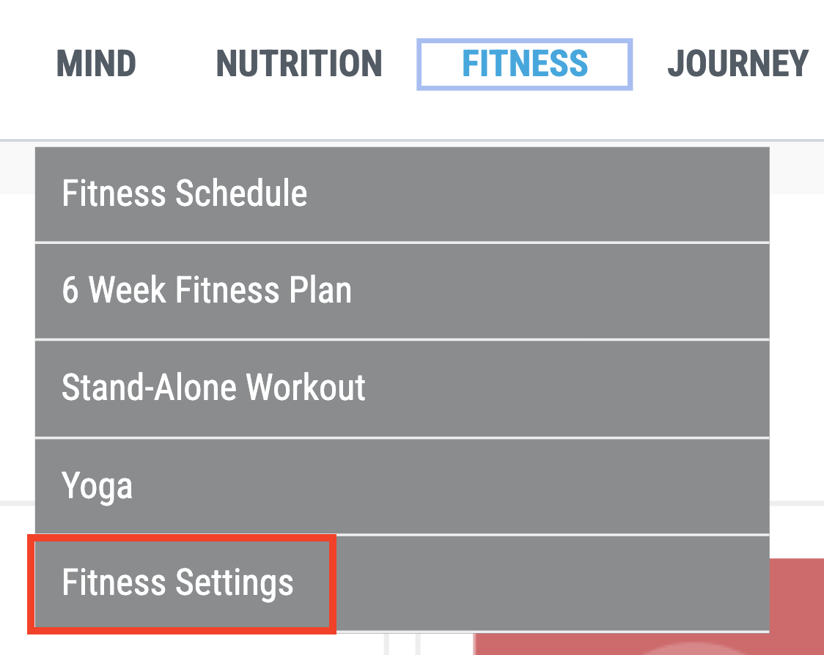
Task: Open Fitness Settings
Action: [179, 583]
